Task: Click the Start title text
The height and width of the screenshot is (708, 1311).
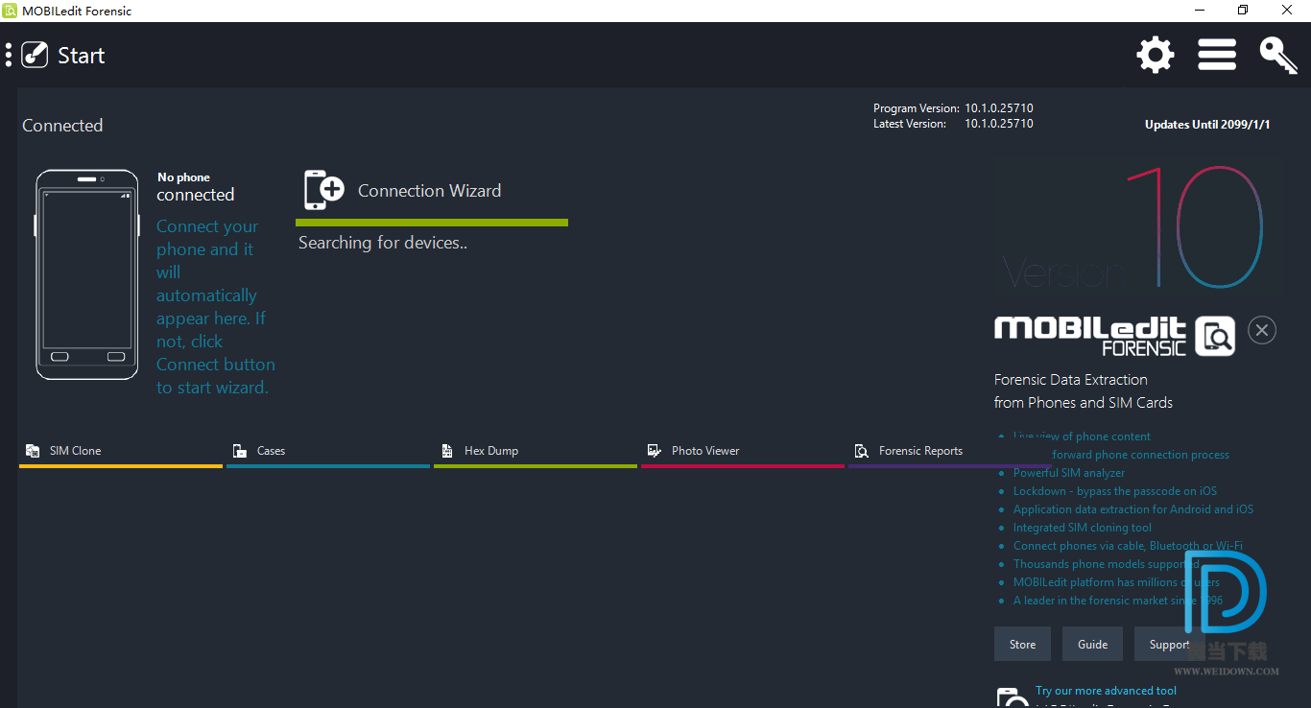Action: pos(81,56)
